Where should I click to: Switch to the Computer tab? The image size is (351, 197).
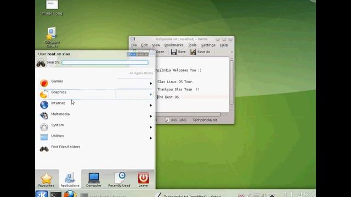click(94, 179)
